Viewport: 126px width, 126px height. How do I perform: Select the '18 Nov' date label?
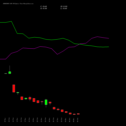pos(29,120)
